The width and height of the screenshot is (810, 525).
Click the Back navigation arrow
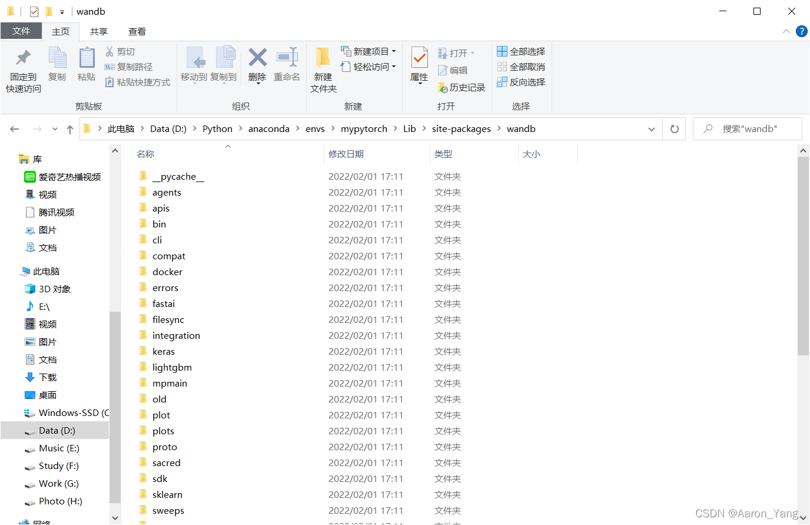click(15, 129)
